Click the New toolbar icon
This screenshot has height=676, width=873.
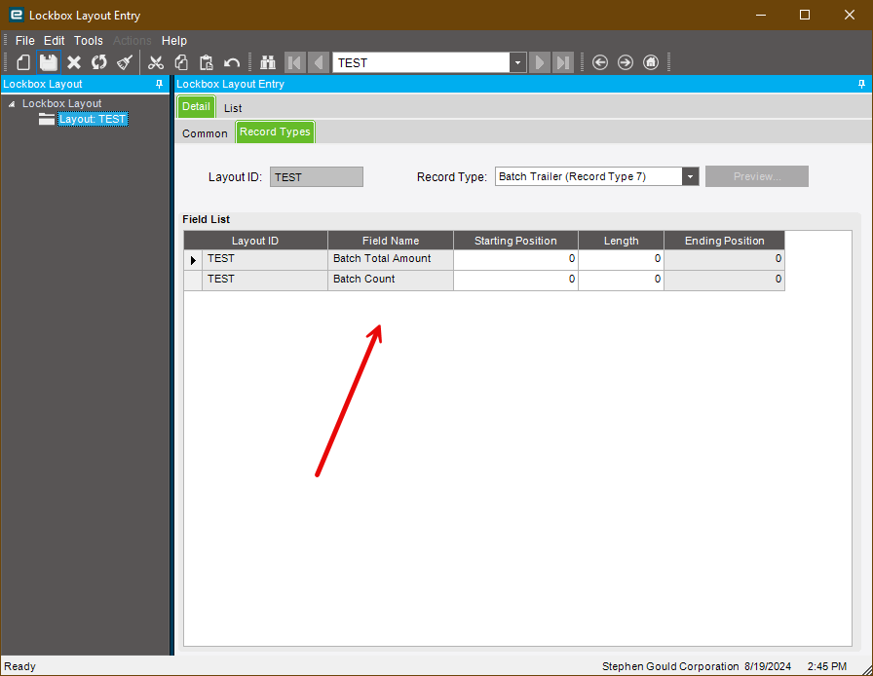[x=22, y=62]
